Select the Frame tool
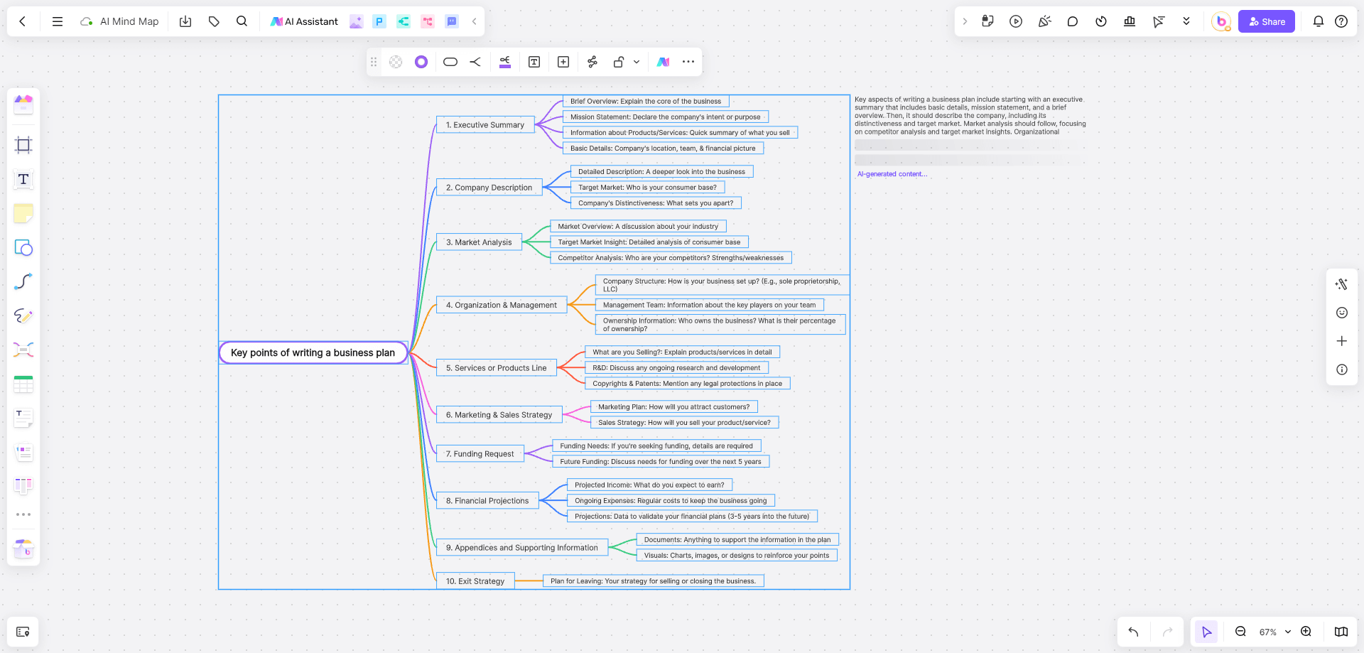Image resolution: width=1364 pixels, height=653 pixels. pyautogui.click(x=23, y=145)
